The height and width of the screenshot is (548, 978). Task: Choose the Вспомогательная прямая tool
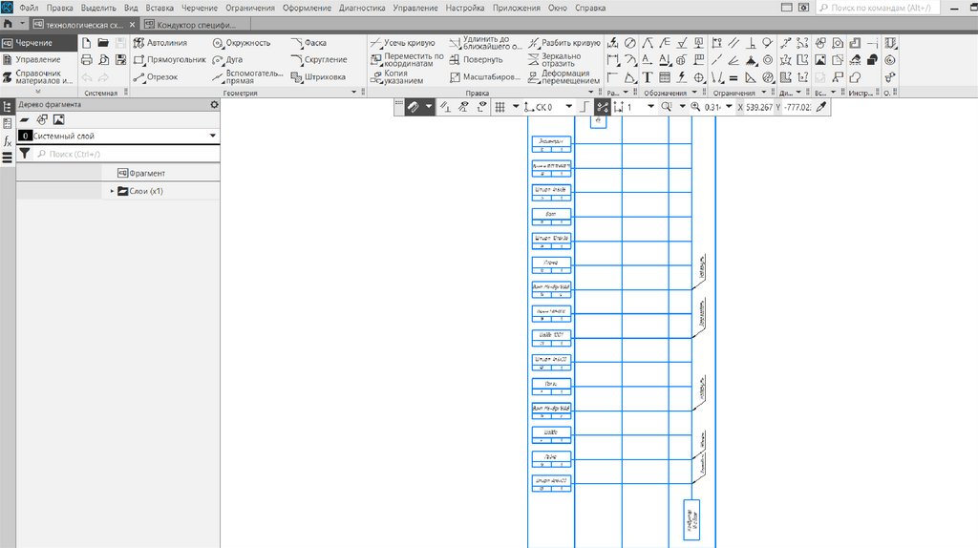[247, 77]
